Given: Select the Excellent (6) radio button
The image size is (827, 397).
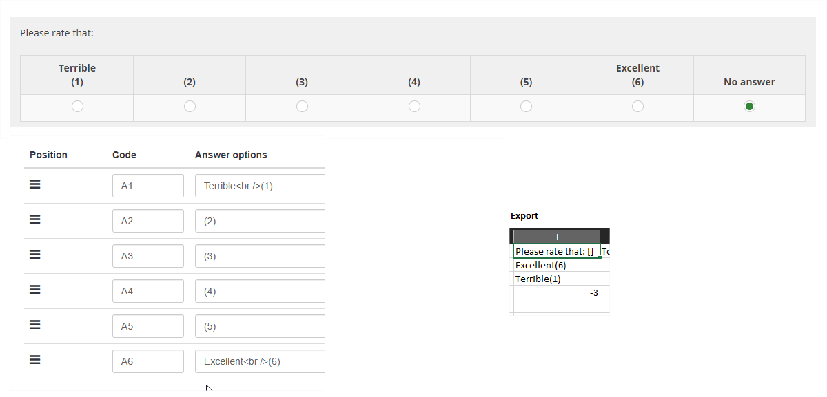Looking at the screenshot, I should point(637,107).
